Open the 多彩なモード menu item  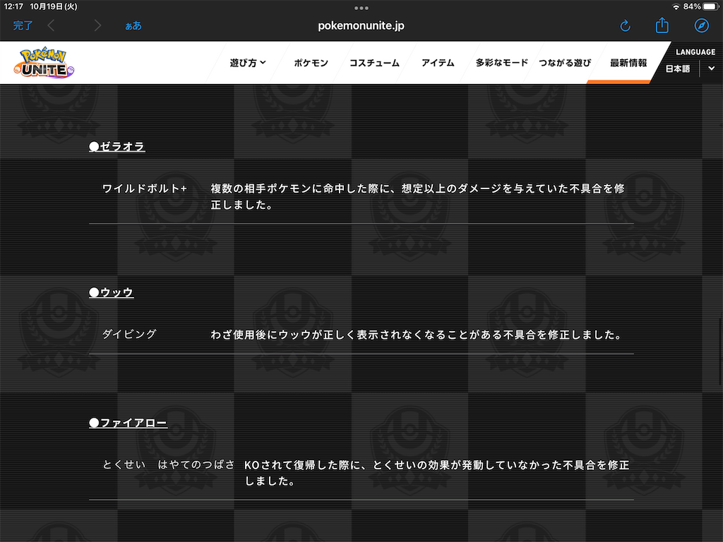[502, 63]
